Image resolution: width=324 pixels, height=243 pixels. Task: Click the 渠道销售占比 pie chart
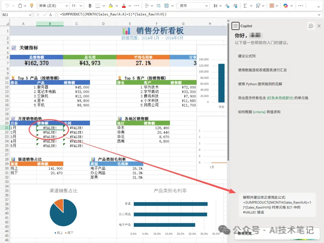(63, 212)
